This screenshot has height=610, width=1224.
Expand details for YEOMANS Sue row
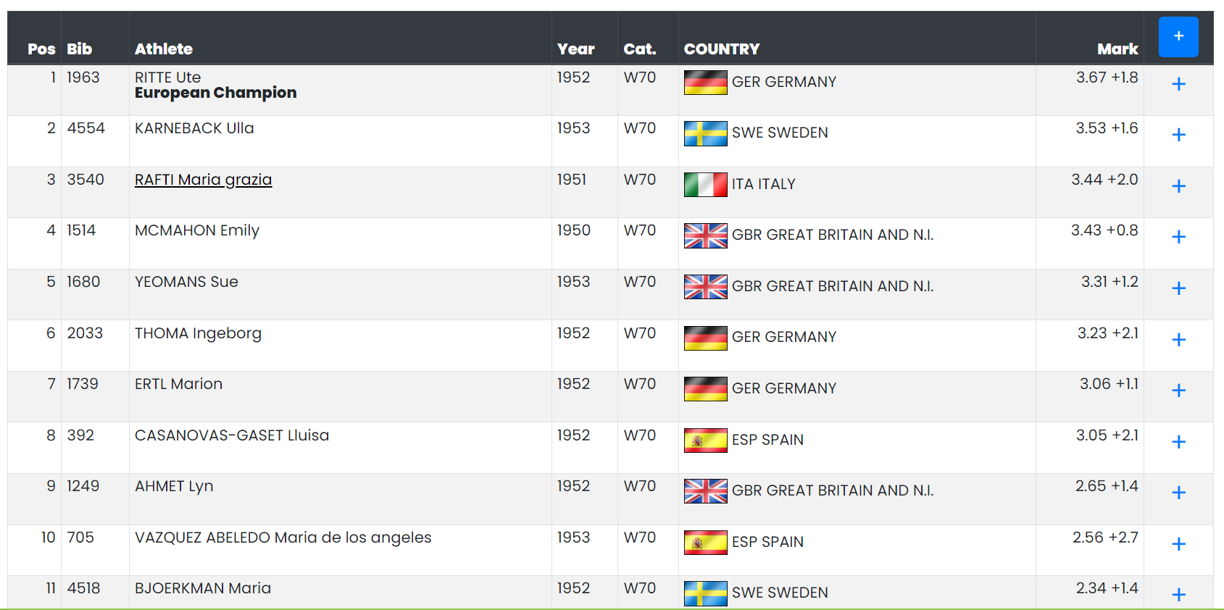(x=1179, y=288)
